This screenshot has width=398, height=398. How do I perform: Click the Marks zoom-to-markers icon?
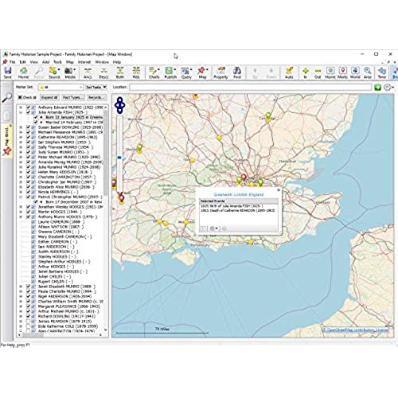point(342,72)
